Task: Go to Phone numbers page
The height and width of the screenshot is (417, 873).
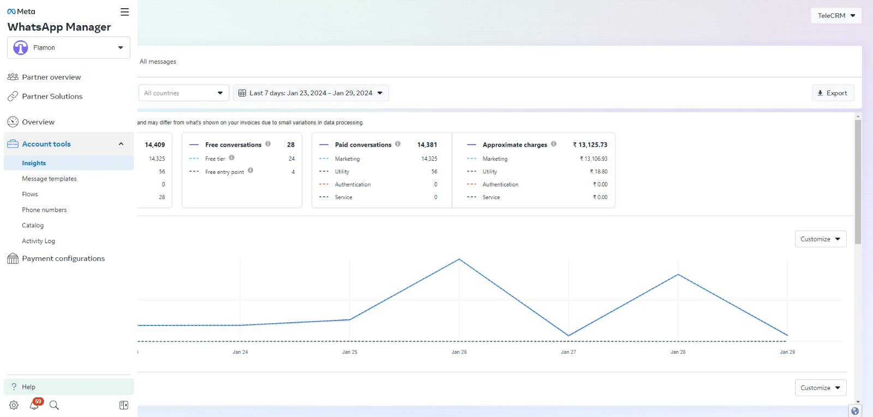Action: click(x=44, y=210)
